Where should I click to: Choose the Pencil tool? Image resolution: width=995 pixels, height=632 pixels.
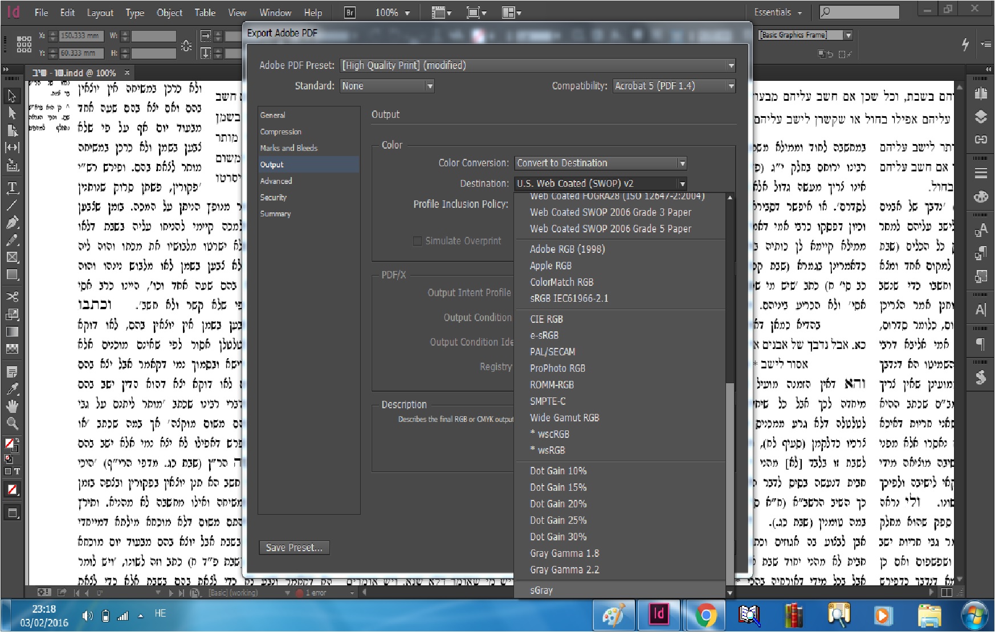(12, 240)
